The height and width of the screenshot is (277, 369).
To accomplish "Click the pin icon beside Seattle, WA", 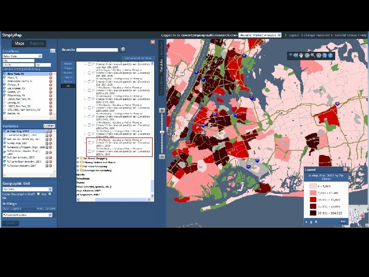I will 4,92.
